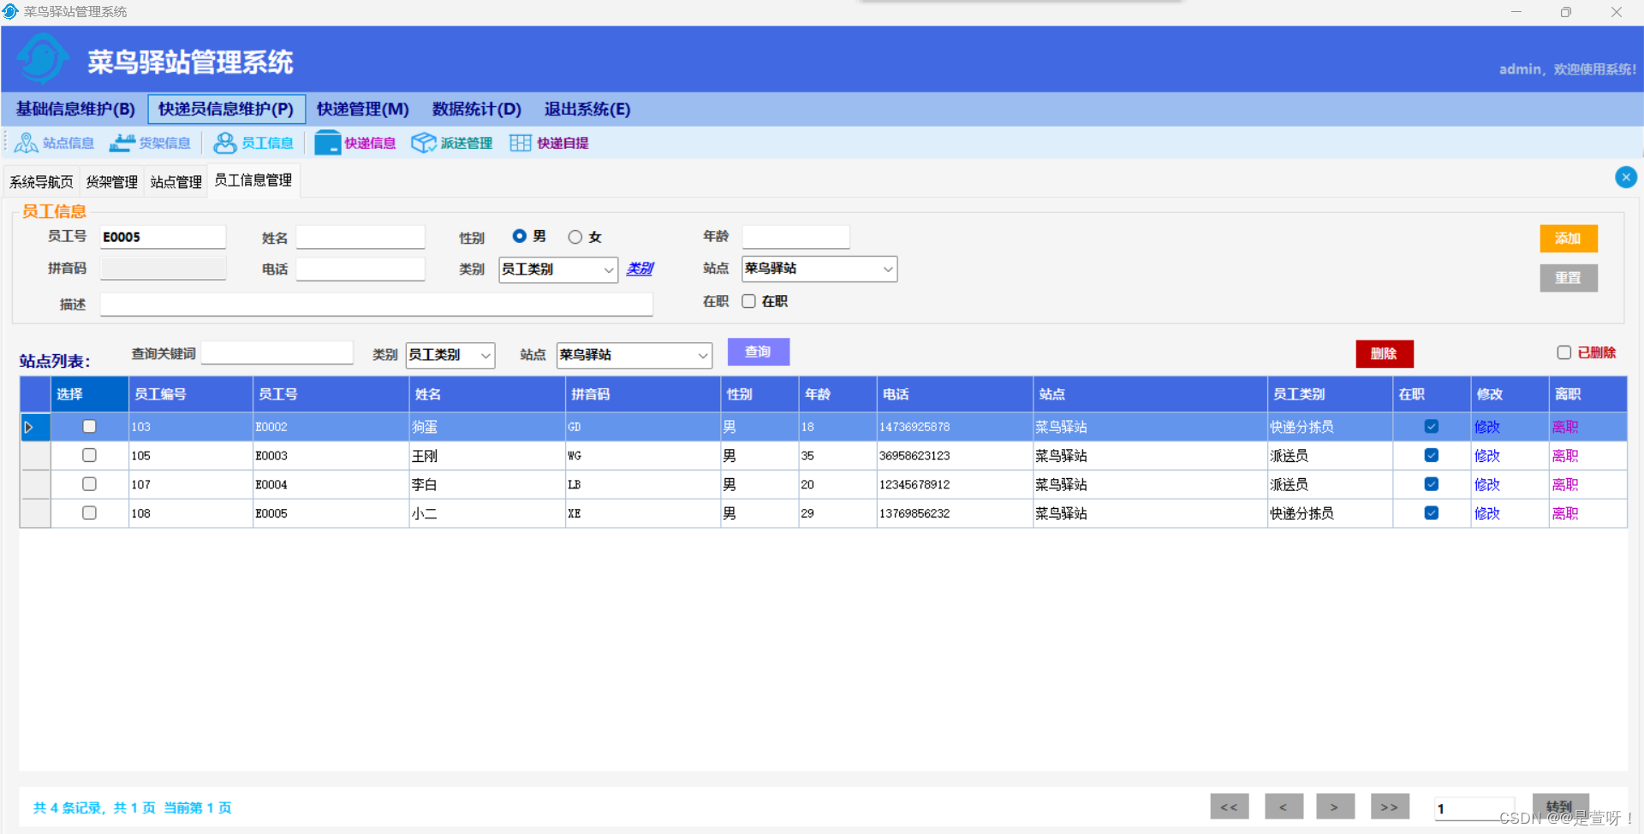
Task: Switch to the 货架管理 tab
Action: tap(111, 182)
